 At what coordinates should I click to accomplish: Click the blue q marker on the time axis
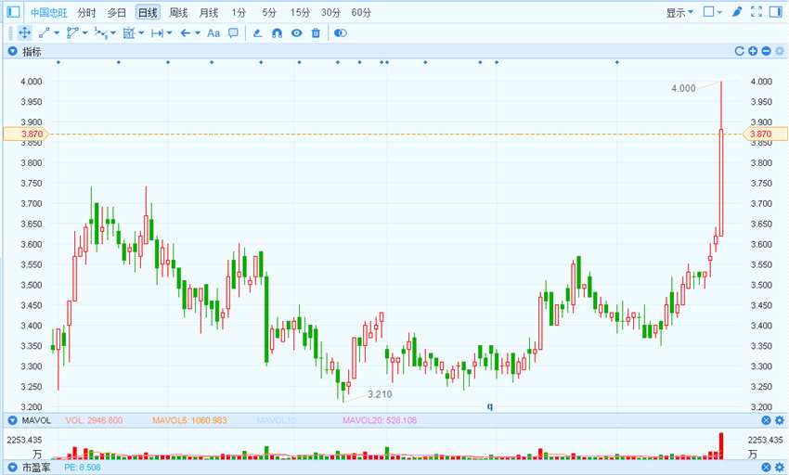coord(489,406)
